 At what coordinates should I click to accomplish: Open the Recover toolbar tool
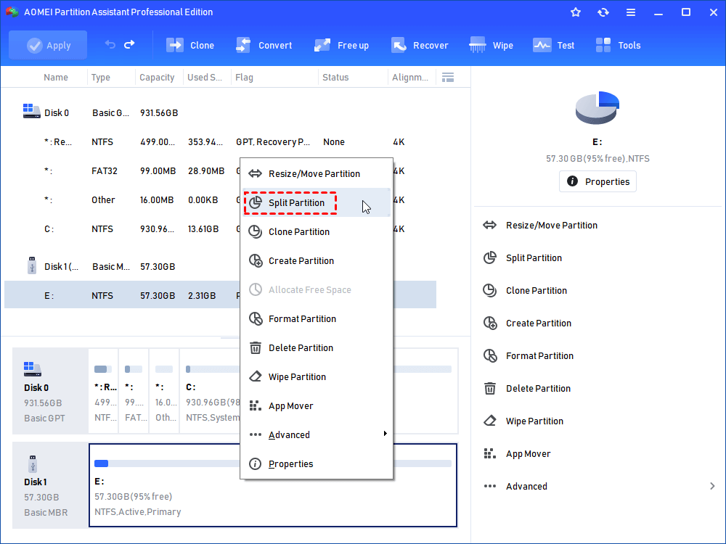tap(420, 45)
